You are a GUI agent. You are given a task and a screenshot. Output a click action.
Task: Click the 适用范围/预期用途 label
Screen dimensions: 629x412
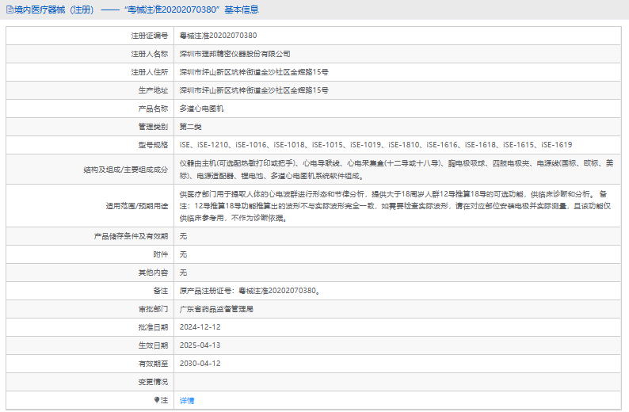[137, 206]
